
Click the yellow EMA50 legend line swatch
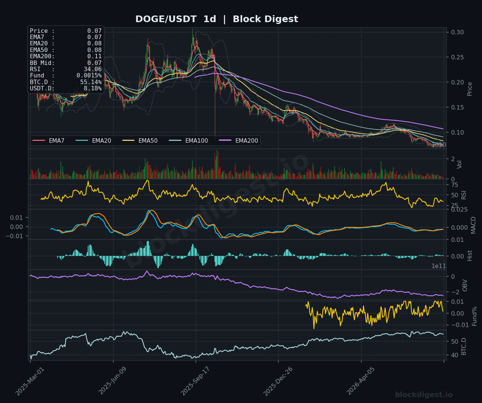pyautogui.click(x=128, y=140)
